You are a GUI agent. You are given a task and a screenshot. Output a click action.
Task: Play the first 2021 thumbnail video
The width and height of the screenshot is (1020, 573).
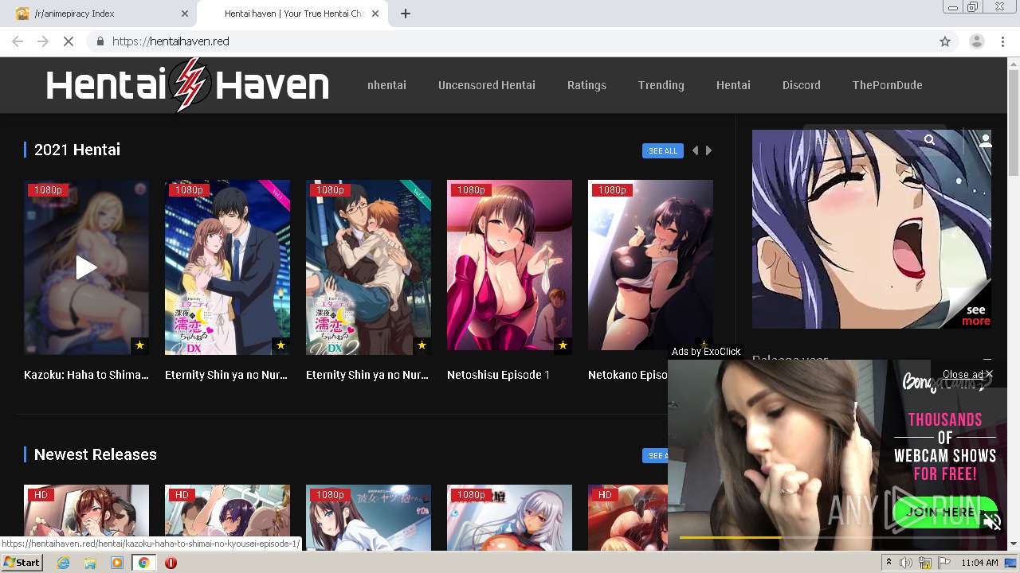click(86, 267)
